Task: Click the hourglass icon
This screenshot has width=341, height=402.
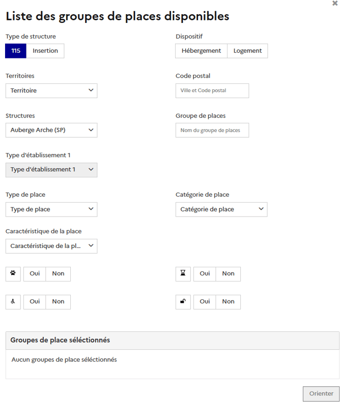Action: click(183, 273)
